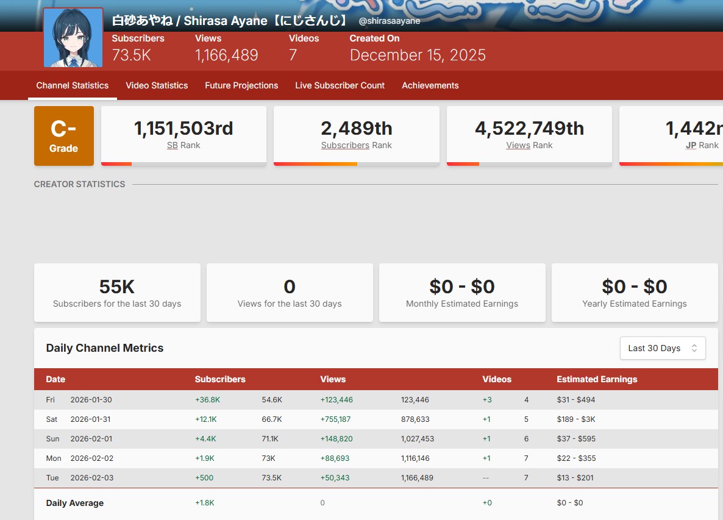This screenshot has height=520, width=723.
Task: Switch to the Video Statistics tab
Action: point(157,85)
